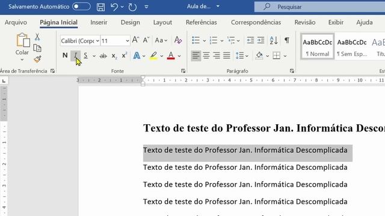Open the font color dropdown arrow

[179, 56]
